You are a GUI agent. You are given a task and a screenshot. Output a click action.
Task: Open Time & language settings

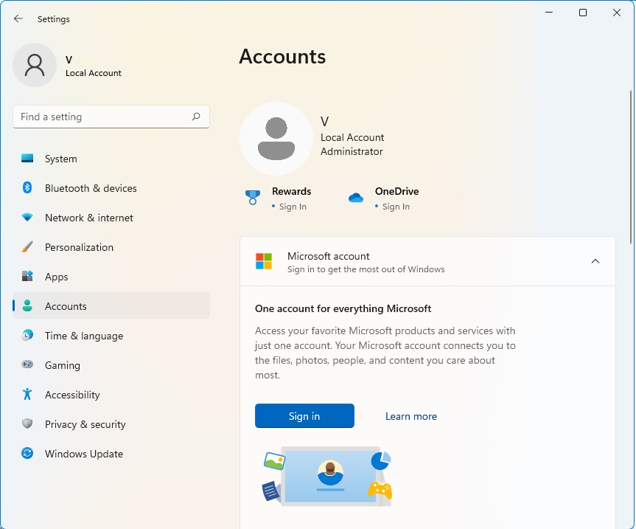[x=111, y=336]
